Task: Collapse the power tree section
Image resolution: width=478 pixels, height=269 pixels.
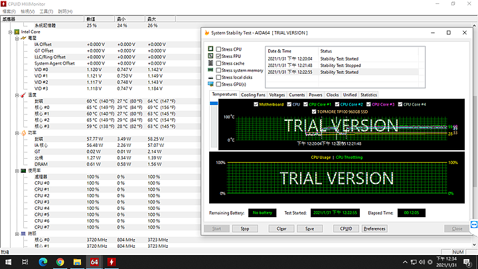Action: pos(17,133)
